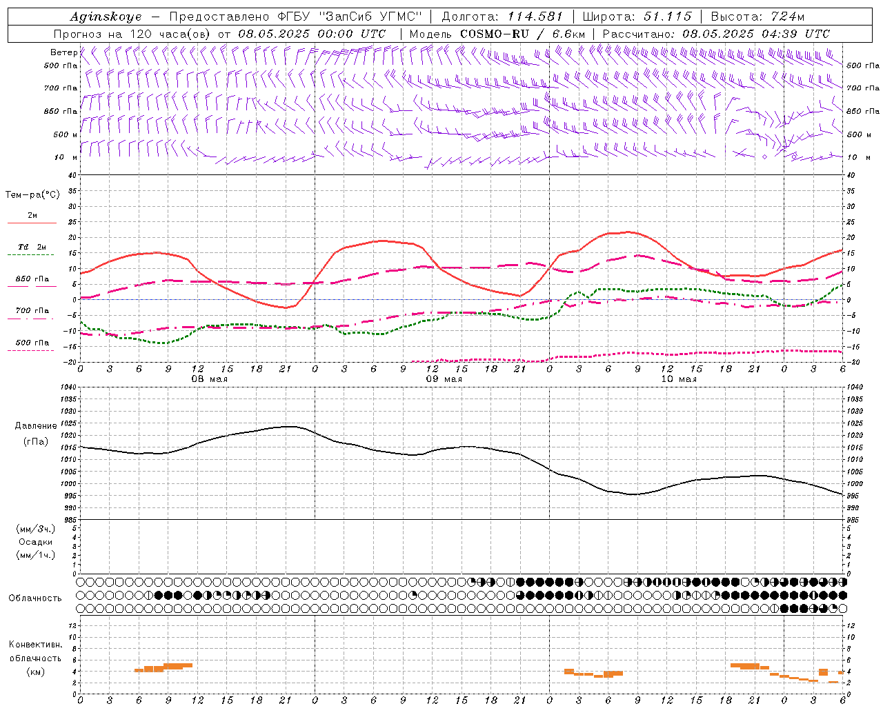
Task: Select the Высота: 724м label
Action: [757, 17]
